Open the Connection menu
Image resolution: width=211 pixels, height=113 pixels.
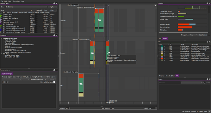click(16, 1)
